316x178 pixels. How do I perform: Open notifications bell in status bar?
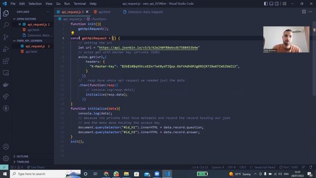[311, 167]
